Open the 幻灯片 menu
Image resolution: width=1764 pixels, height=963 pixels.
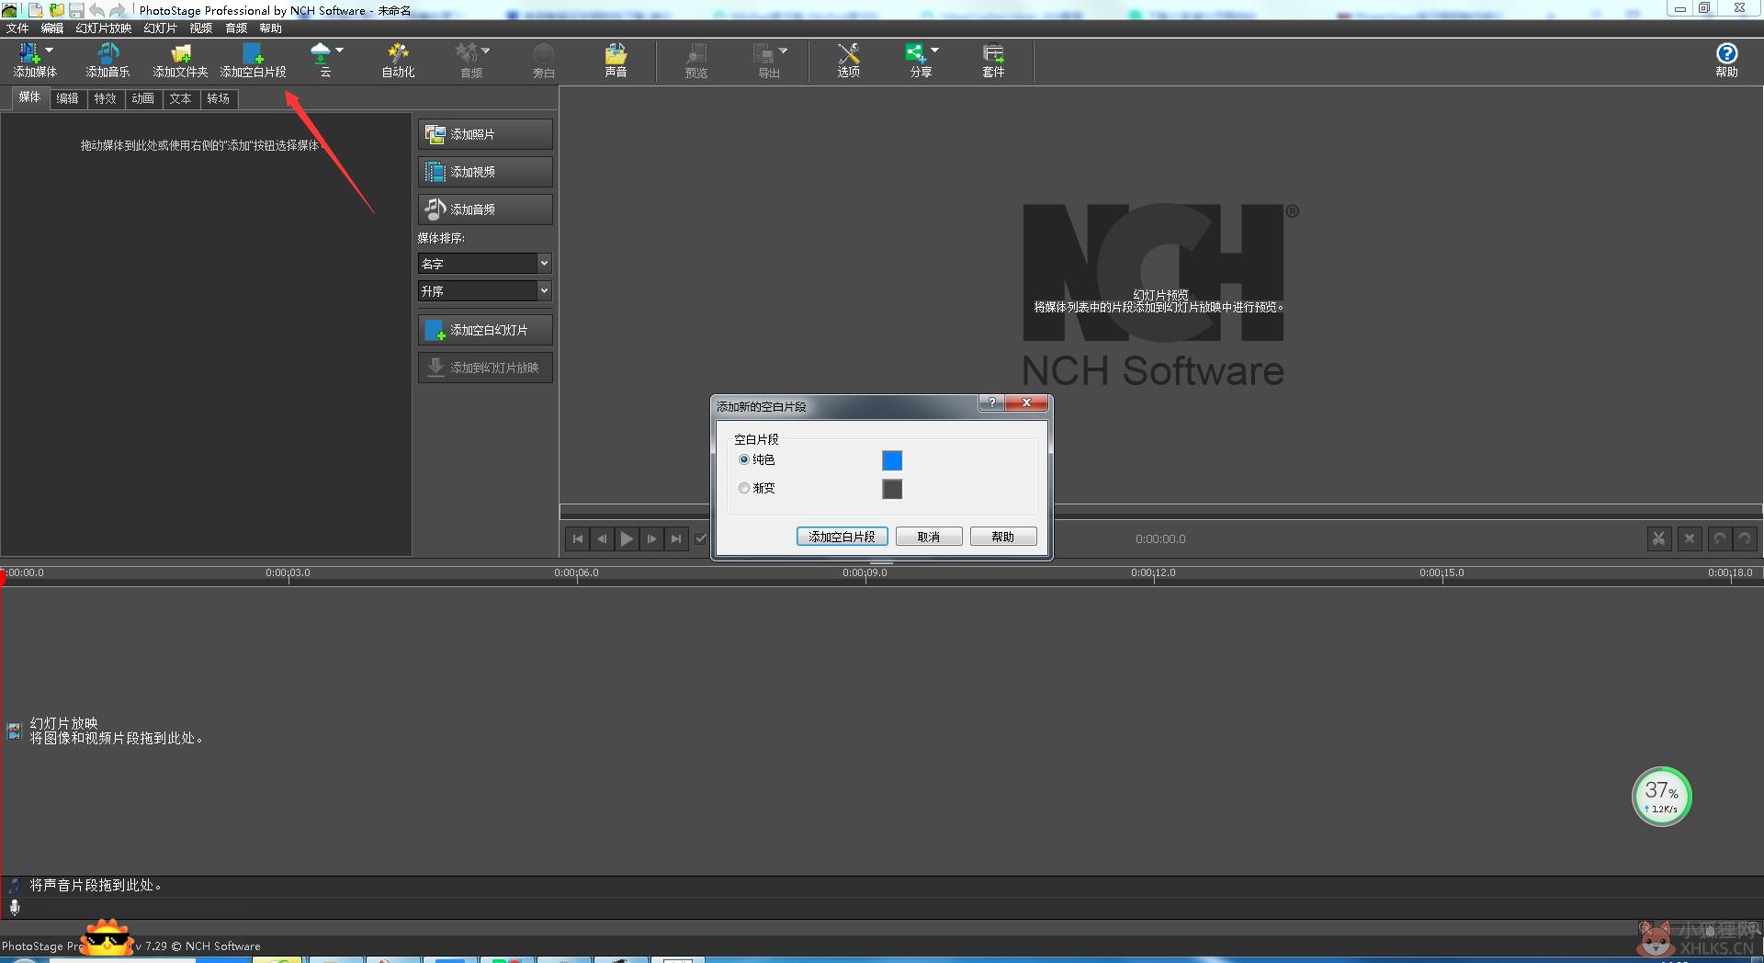tap(160, 28)
